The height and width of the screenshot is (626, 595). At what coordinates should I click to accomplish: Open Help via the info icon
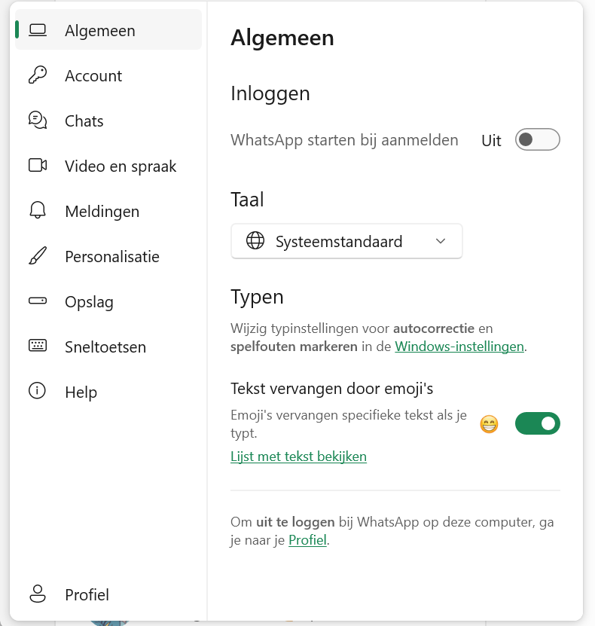pos(37,392)
